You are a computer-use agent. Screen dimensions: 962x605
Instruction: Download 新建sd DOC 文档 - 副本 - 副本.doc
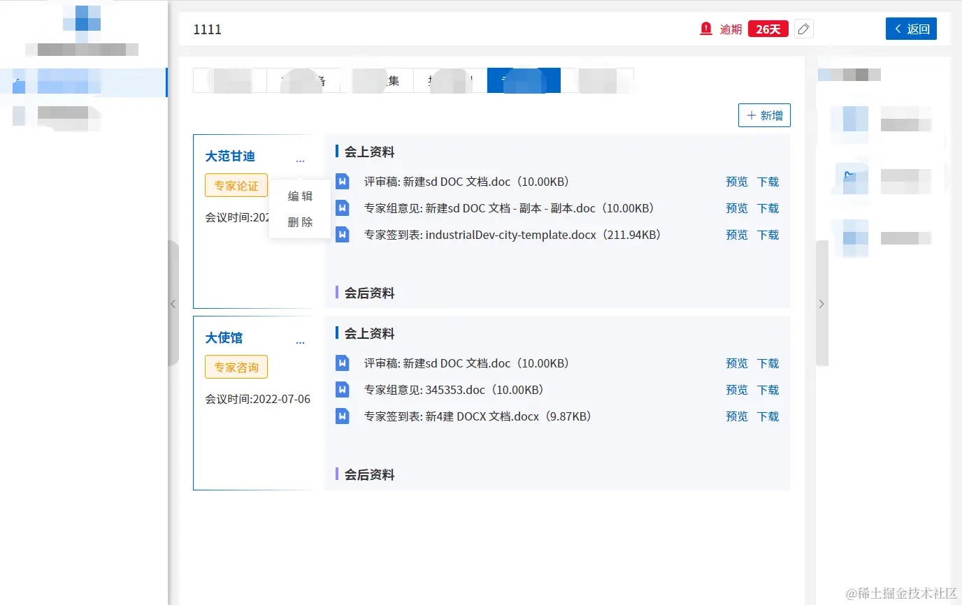pos(768,208)
